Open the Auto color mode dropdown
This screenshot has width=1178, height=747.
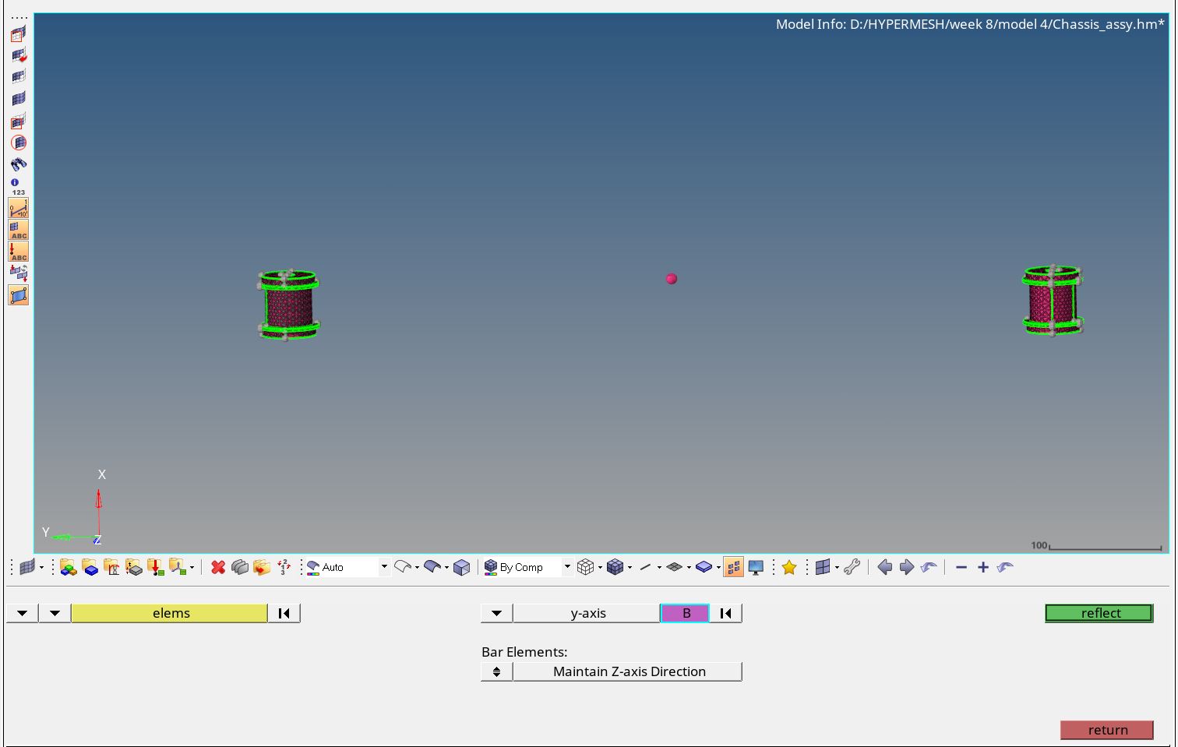coord(384,567)
